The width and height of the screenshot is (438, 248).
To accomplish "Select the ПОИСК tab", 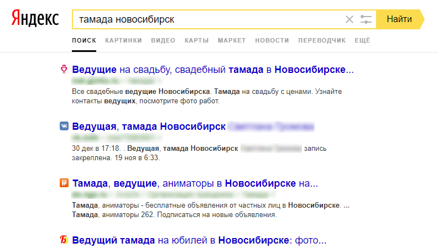I will (x=84, y=40).
